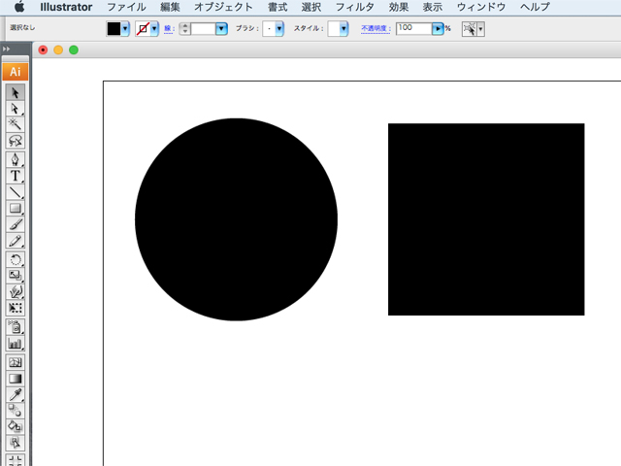This screenshot has width=621, height=466.
Task: Open the stroke weight dropdown
Action: coord(221,28)
